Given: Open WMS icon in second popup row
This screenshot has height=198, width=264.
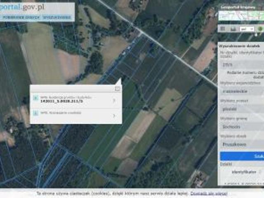Looking at the screenshot, I should 35,113.
